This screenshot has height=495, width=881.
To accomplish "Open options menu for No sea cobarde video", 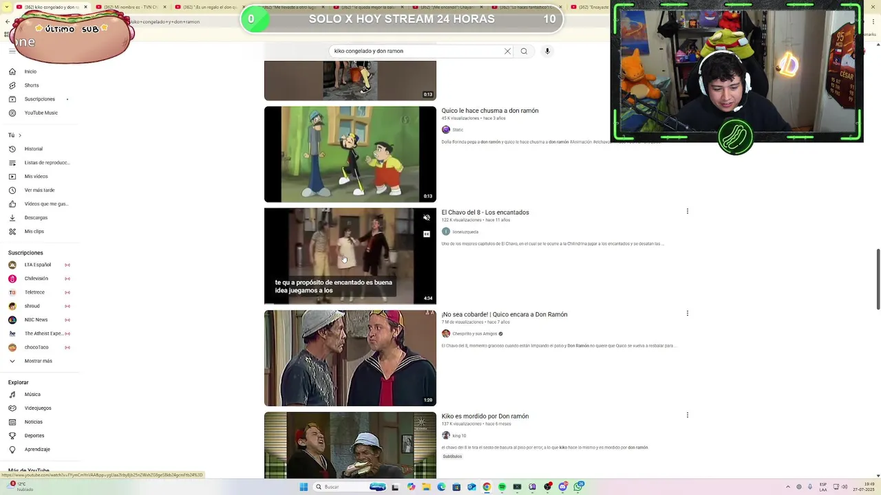I will (687, 313).
